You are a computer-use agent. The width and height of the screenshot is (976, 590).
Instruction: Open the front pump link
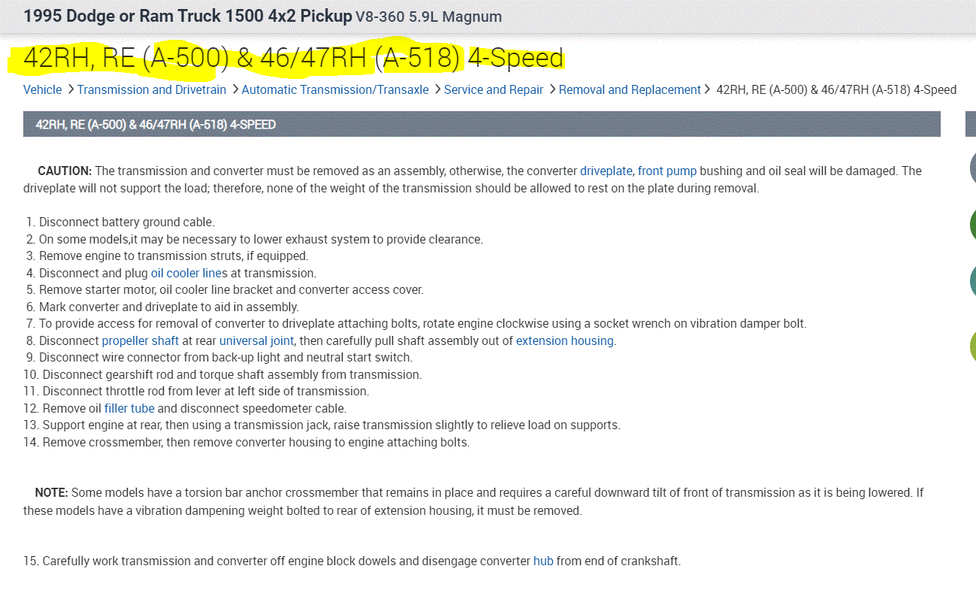point(667,171)
